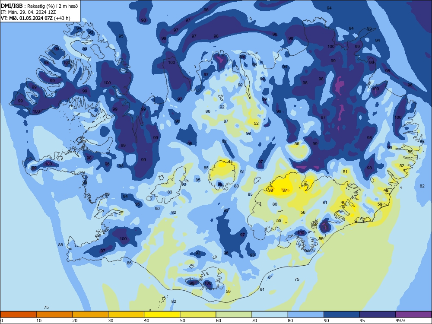This screenshot has width=432, height=324.
Task: Select the '0' label under the color scale
Action: [x=2, y=321]
